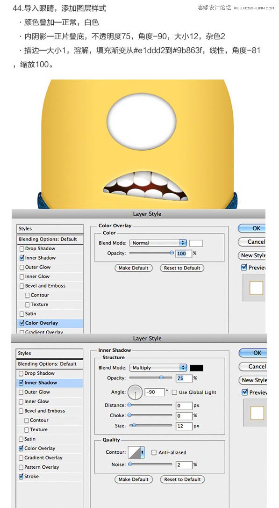The width and height of the screenshot is (279, 508).
Task: Focus the Size field showing 12
Action: (x=184, y=426)
